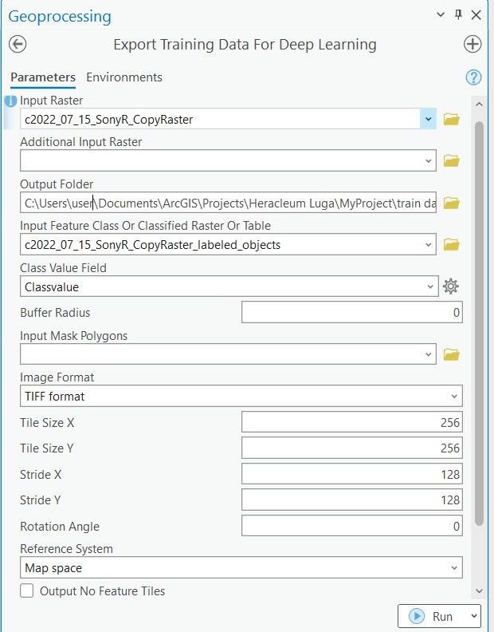Open the tool help question mark
Image resolution: width=494 pixels, height=632 pixels.
click(473, 77)
